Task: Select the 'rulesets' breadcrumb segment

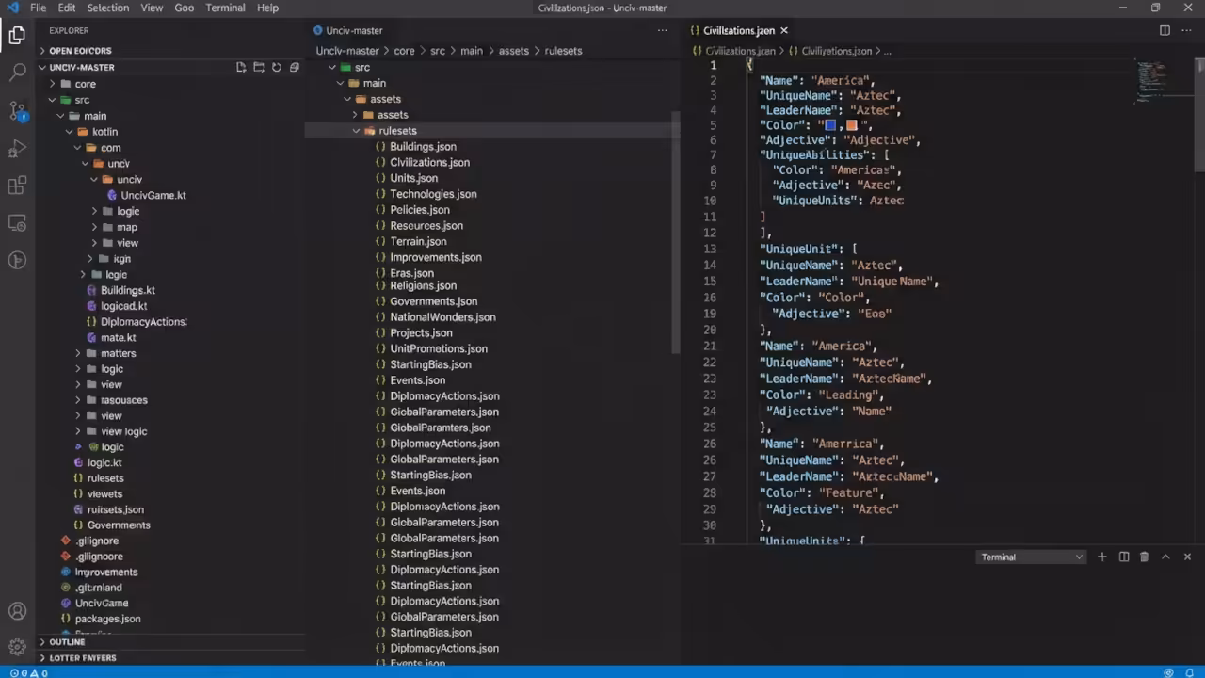Action: (563, 51)
